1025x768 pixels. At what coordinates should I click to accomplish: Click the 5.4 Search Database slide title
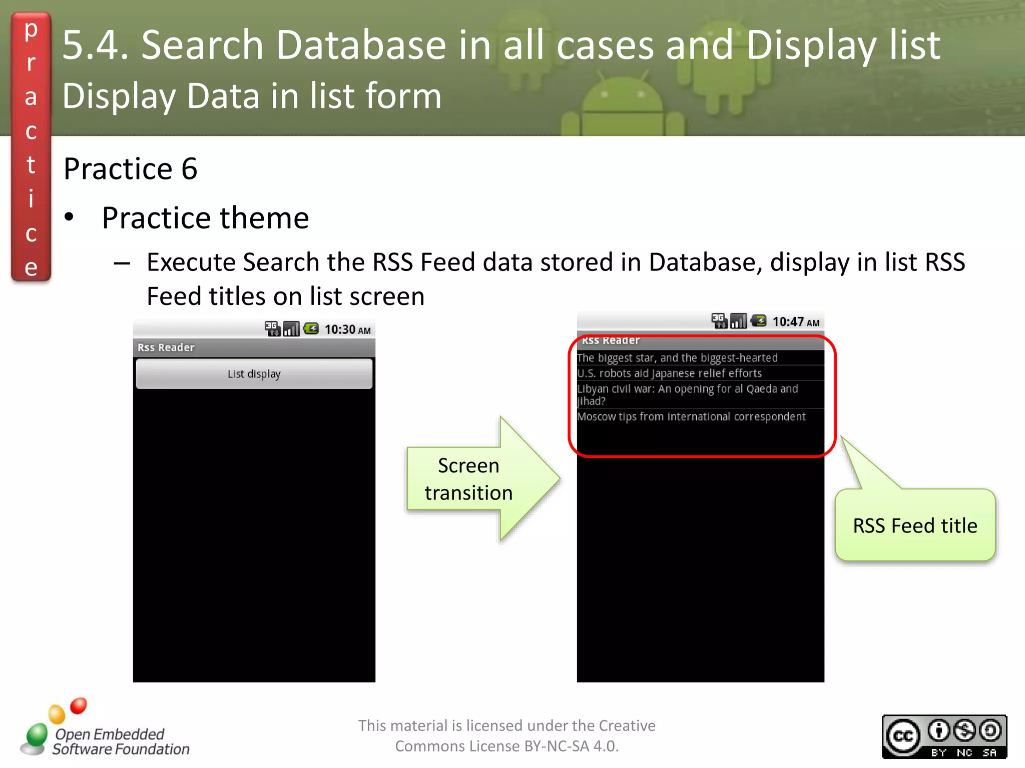(x=501, y=45)
